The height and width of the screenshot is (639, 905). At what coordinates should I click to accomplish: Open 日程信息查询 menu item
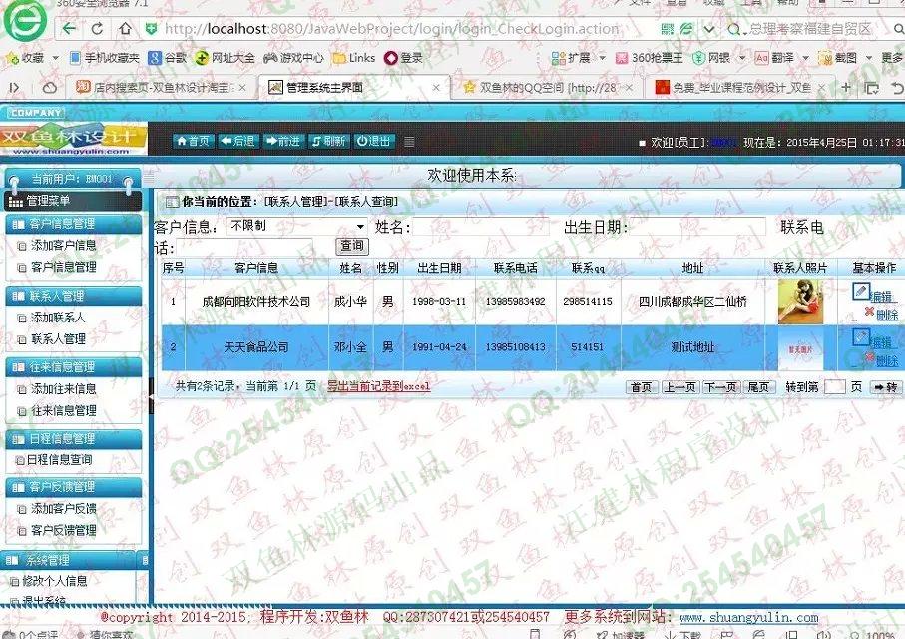(59, 460)
